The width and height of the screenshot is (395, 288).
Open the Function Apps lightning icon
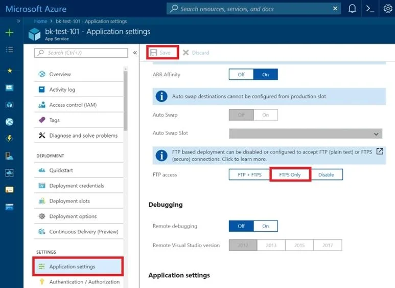[x=9, y=139]
